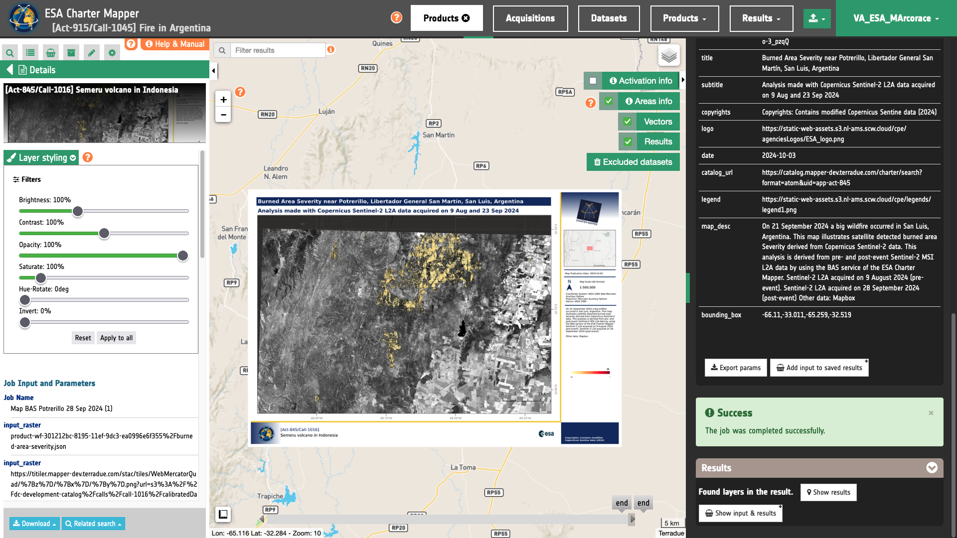Open the search tool in left toolbar
Viewport: 957px width, 538px height.
point(10,52)
